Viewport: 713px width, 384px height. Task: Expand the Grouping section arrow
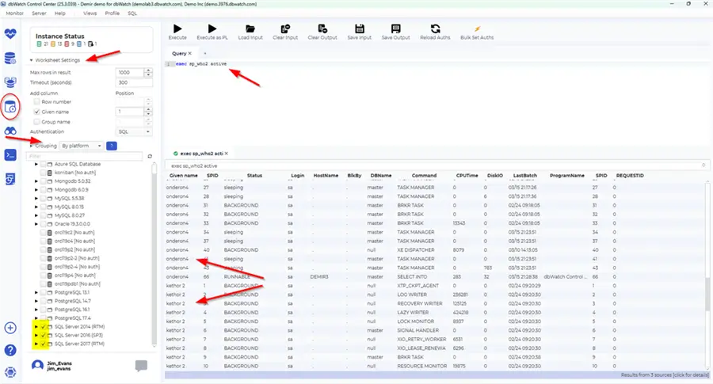(32, 146)
